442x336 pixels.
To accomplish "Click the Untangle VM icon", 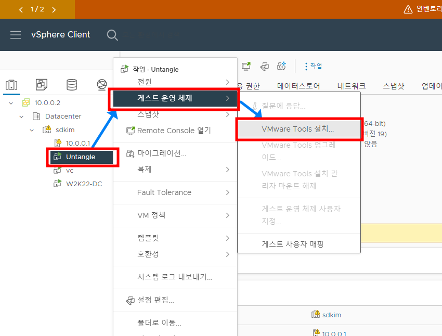I will coord(57,157).
